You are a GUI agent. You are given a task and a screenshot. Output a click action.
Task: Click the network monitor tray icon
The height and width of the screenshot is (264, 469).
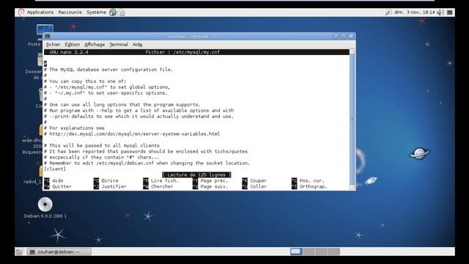[449, 12]
